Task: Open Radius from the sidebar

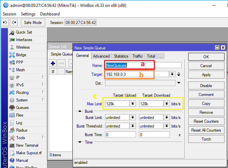Action: 27,130
